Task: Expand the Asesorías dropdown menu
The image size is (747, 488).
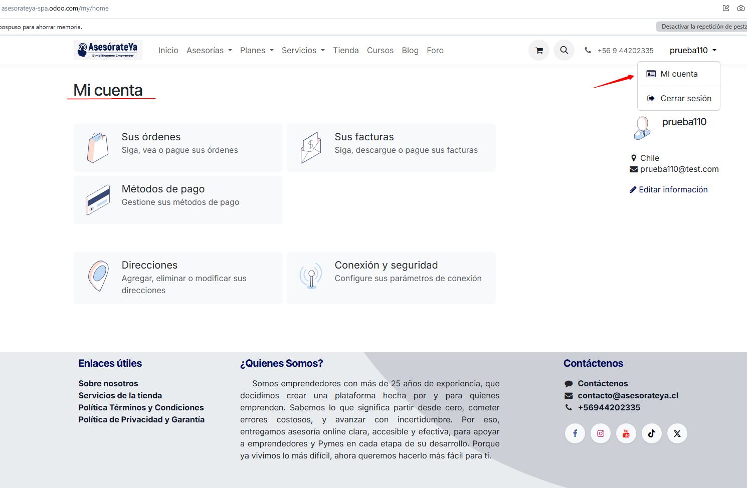Action: (209, 51)
